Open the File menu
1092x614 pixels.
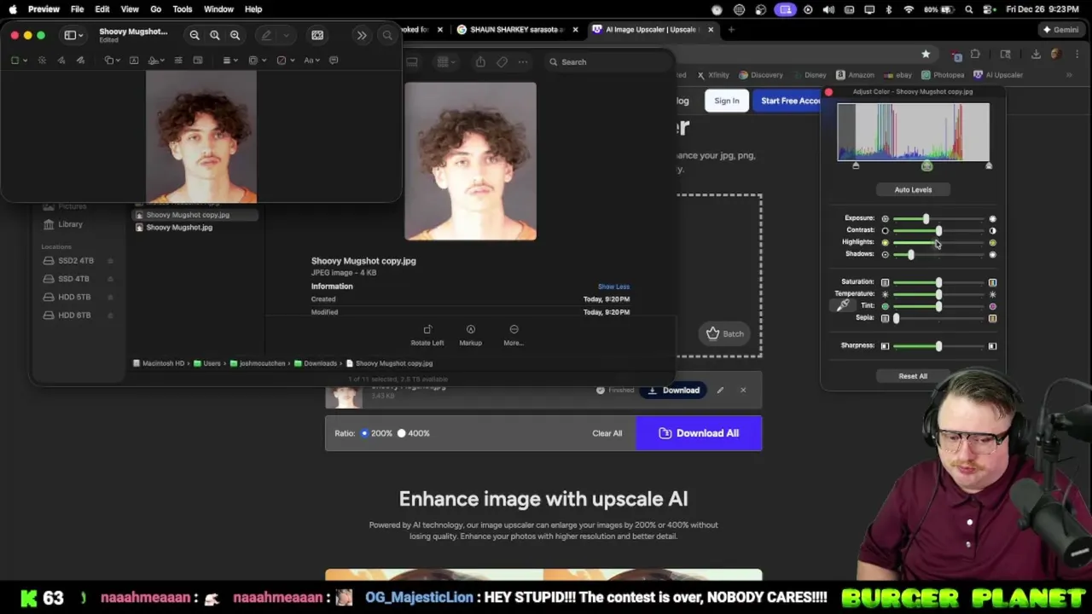pyautogui.click(x=77, y=9)
